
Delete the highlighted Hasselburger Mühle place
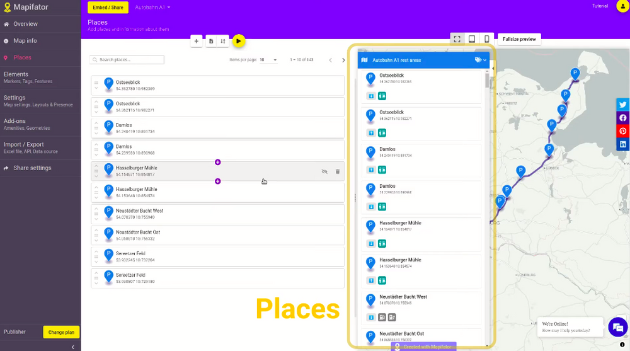coord(338,171)
